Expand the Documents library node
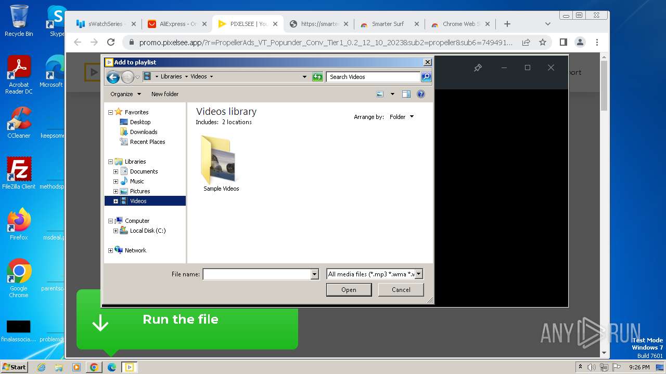The width and height of the screenshot is (666, 374). point(116,171)
